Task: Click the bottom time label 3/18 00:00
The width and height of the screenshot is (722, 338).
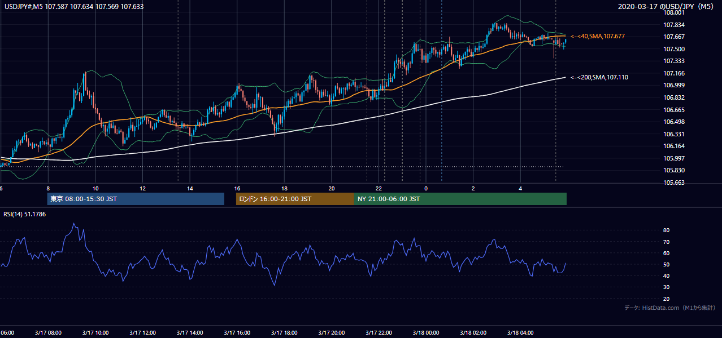Action: coord(426,332)
